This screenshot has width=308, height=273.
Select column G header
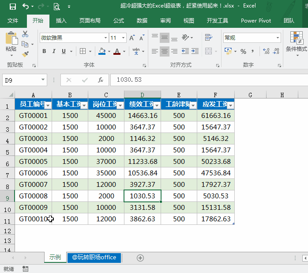click(250, 95)
